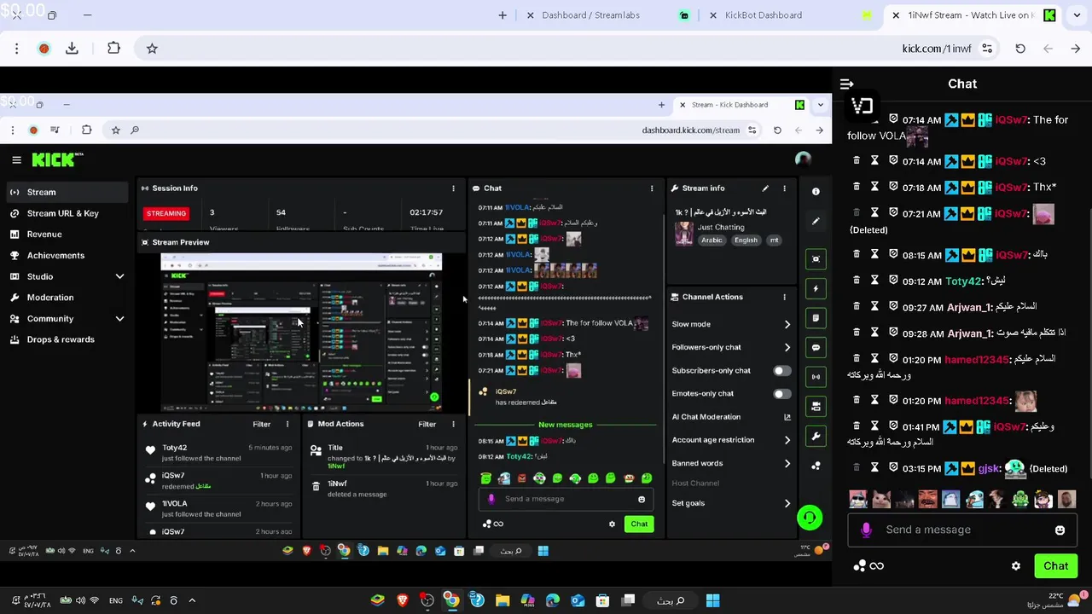Open the Set goals options
Viewport: 1092px width, 614px height.
(731, 503)
